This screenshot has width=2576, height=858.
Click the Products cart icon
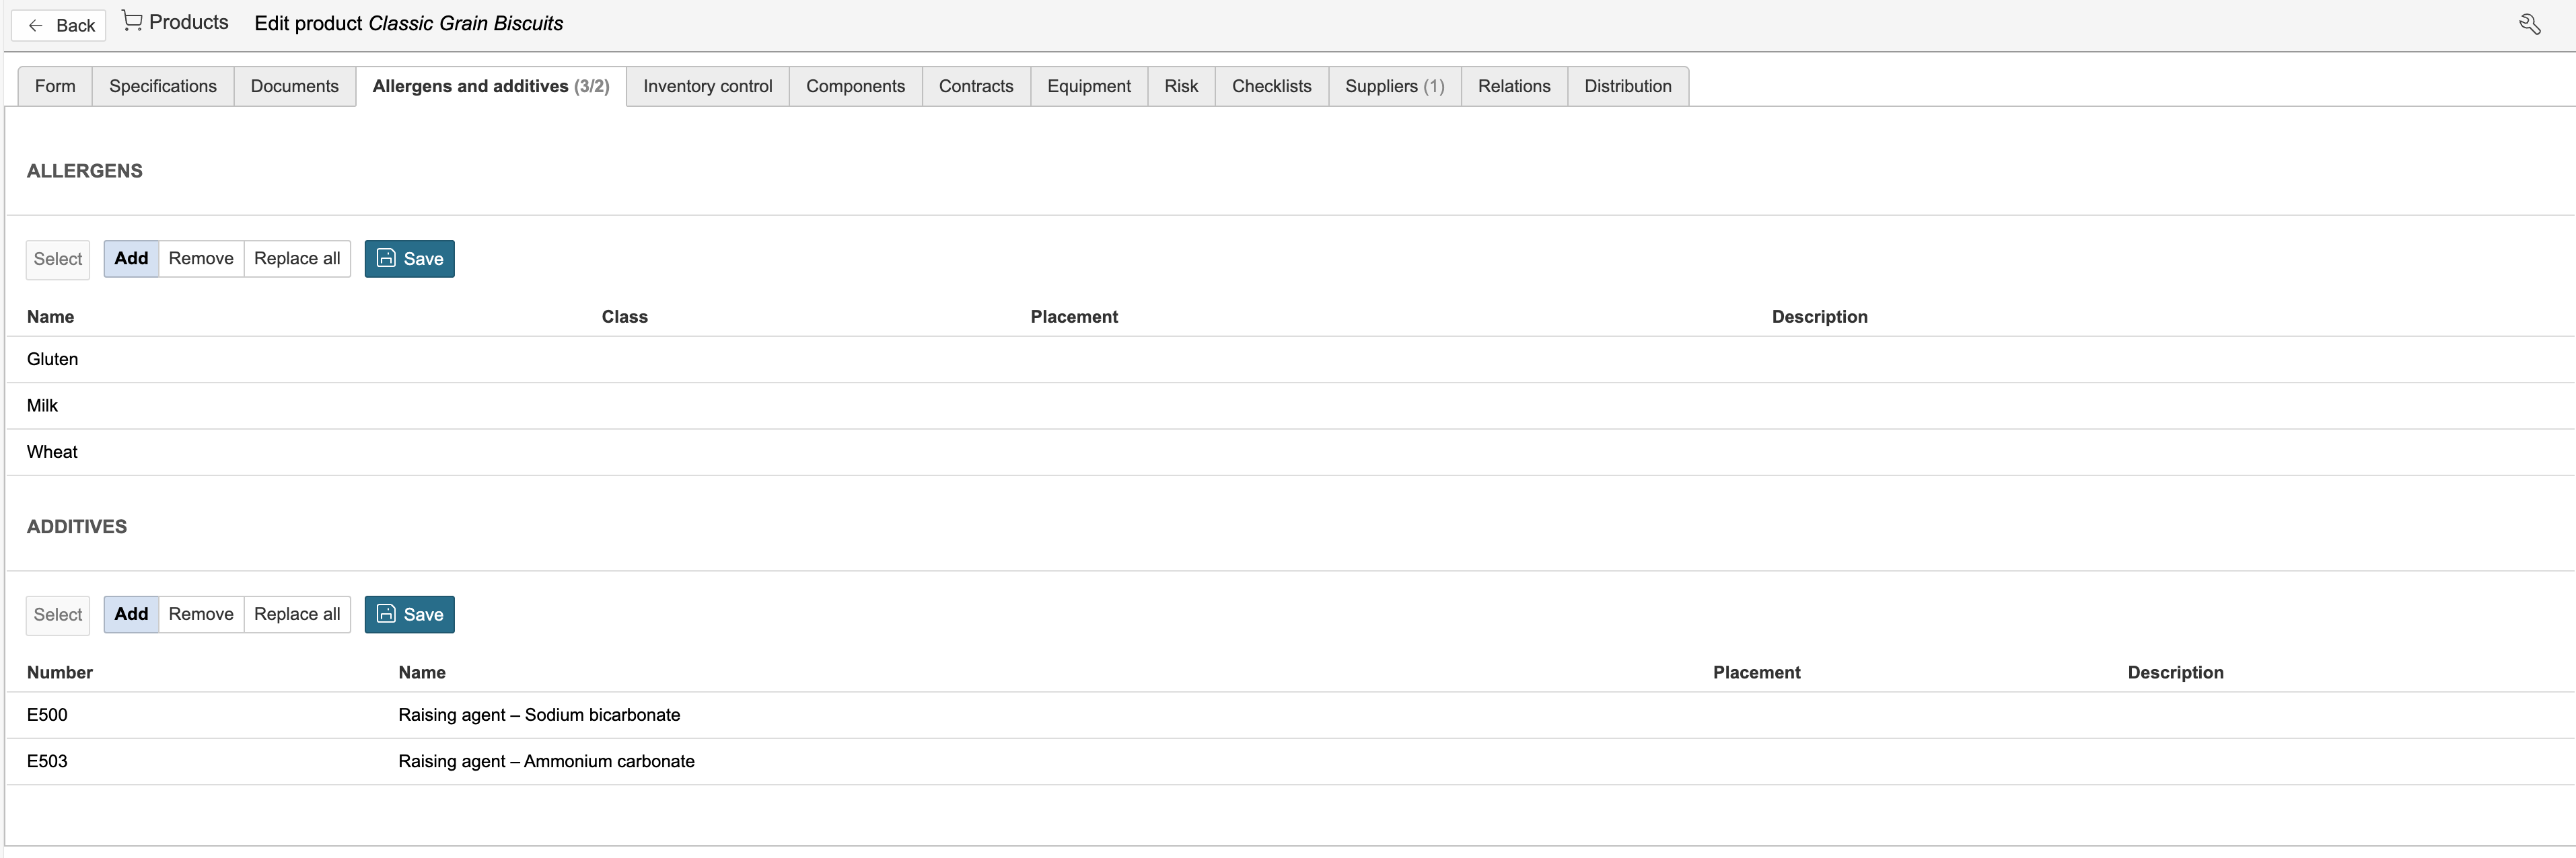tap(132, 21)
